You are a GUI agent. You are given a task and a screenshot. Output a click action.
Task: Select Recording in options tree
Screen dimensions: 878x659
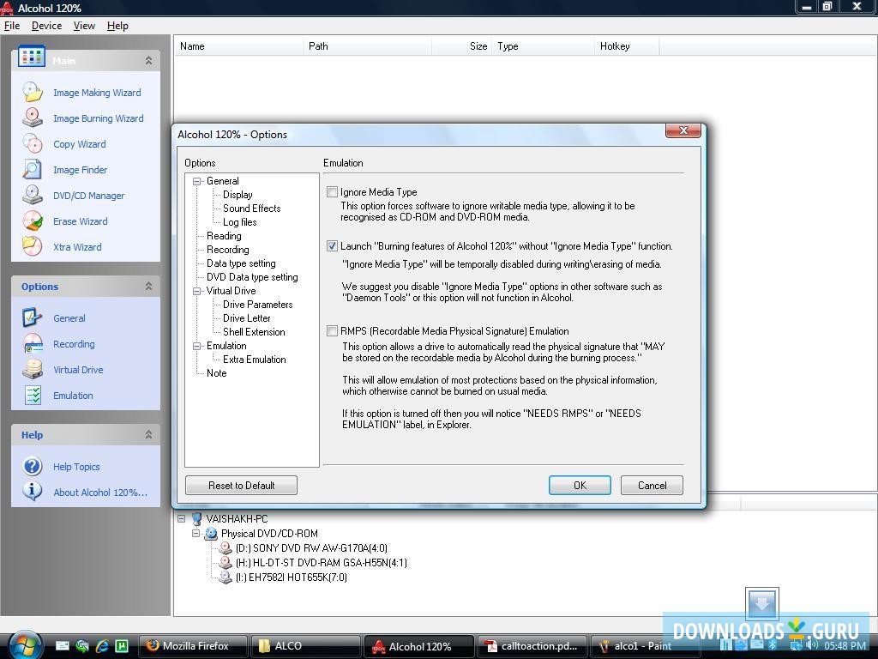coord(227,250)
